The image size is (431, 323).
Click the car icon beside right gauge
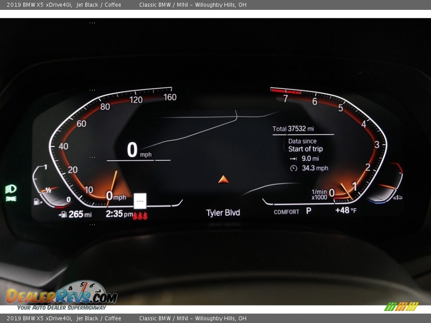[397, 197]
